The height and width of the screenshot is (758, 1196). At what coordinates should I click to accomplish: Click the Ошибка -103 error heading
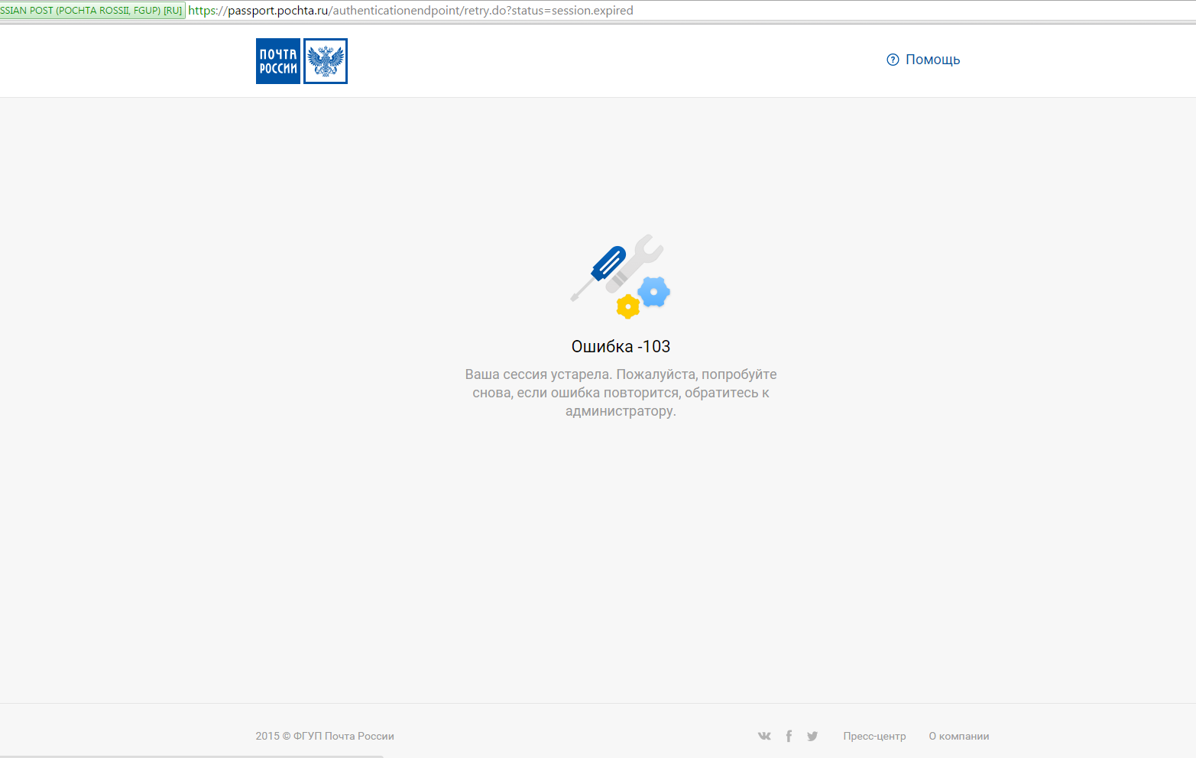[x=621, y=347]
